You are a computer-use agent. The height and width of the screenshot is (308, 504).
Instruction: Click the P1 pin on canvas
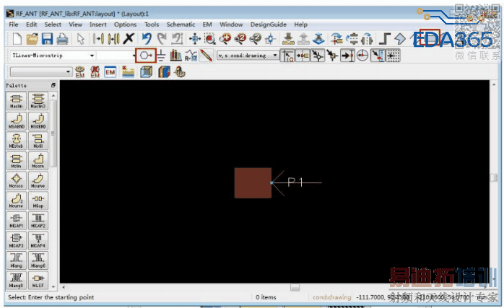coord(295,182)
